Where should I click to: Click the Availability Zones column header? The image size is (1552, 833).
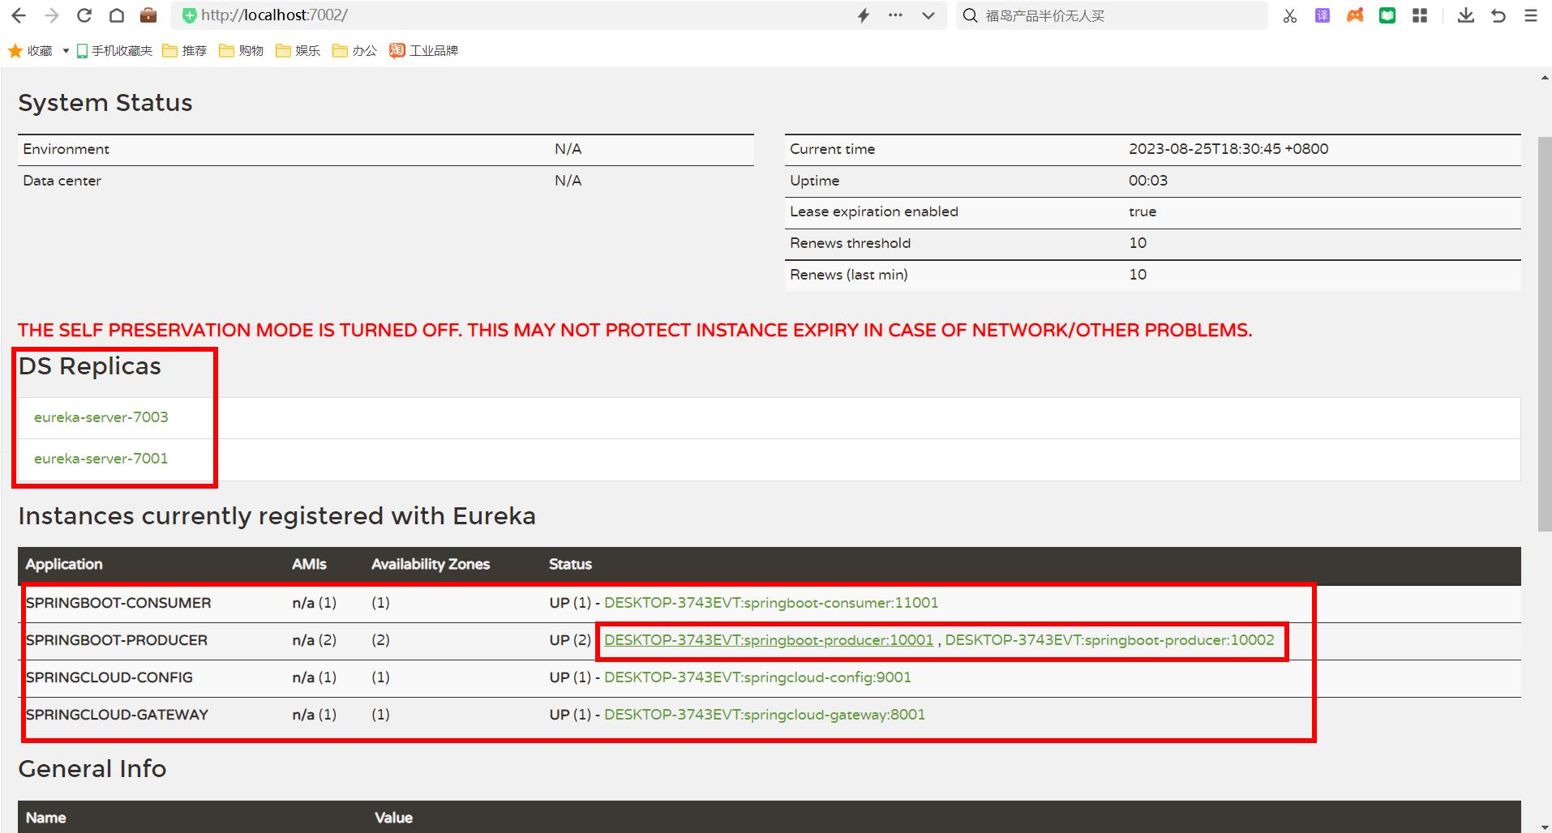pyautogui.click(x=431, y=564)
